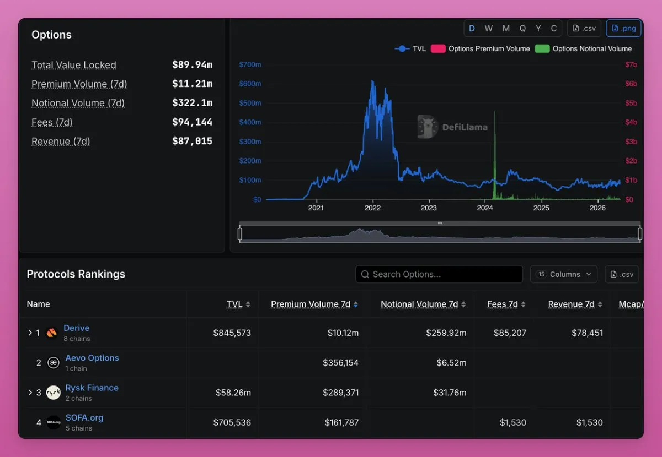Click the chart drag handle at the top of the range bar
Viewport: 662px width, 457px height.
440,223
